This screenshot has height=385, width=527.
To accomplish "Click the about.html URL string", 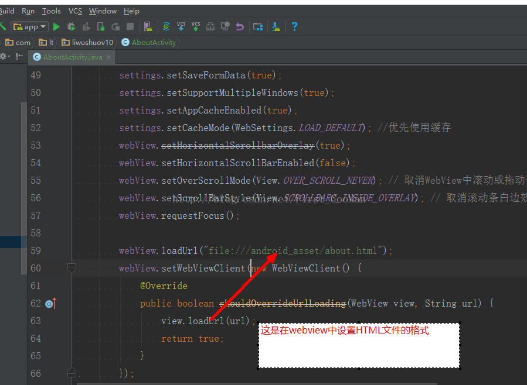I will tap(294, 250).
